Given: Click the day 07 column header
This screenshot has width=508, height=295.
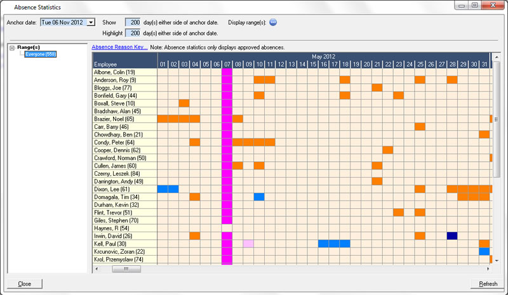Looking at the screenshot, I should coord(227,65).
